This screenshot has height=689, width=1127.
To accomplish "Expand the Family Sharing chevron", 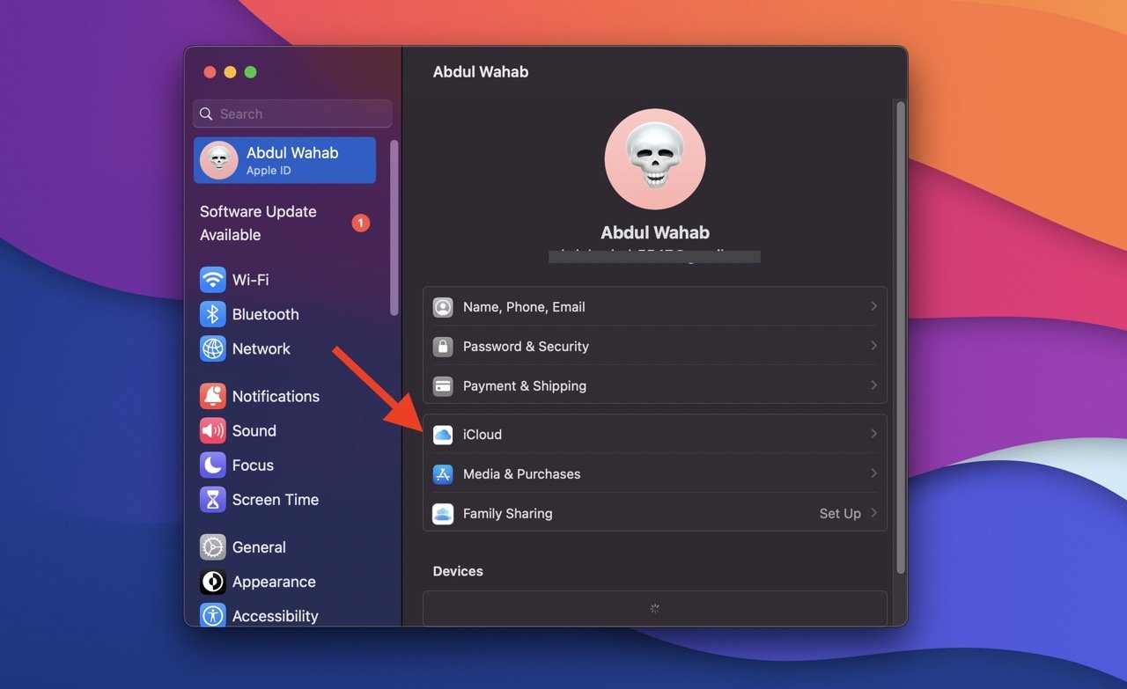I will 873,513.
